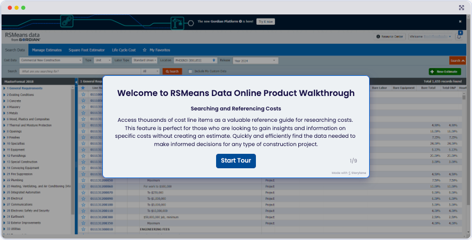Image resolution: width=472 pixels, height=240 pixels.
Task: Collapse the orange Search panel toggle
Action: click(x=457, y=61)
